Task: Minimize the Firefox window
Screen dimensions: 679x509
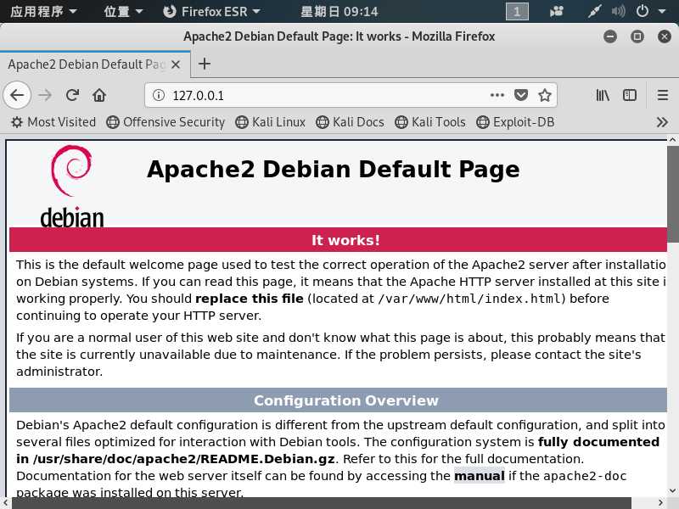Action: pos(610,36)
